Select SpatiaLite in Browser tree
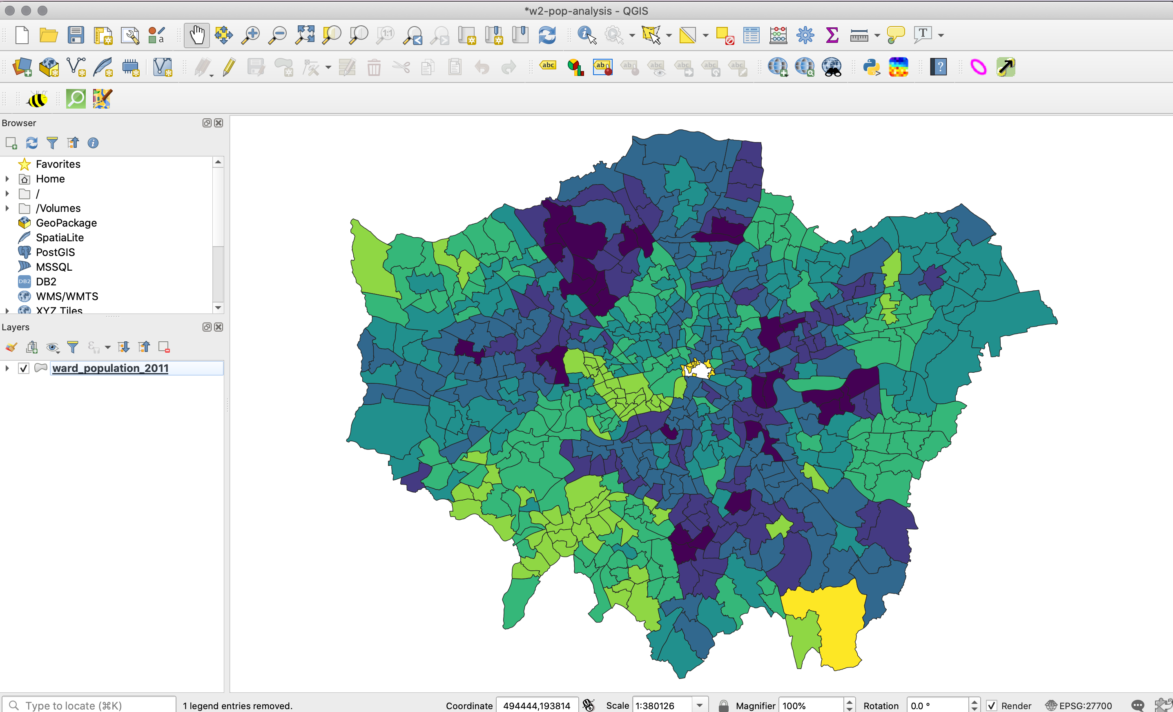1173x712 pixels. click(60, 238)
